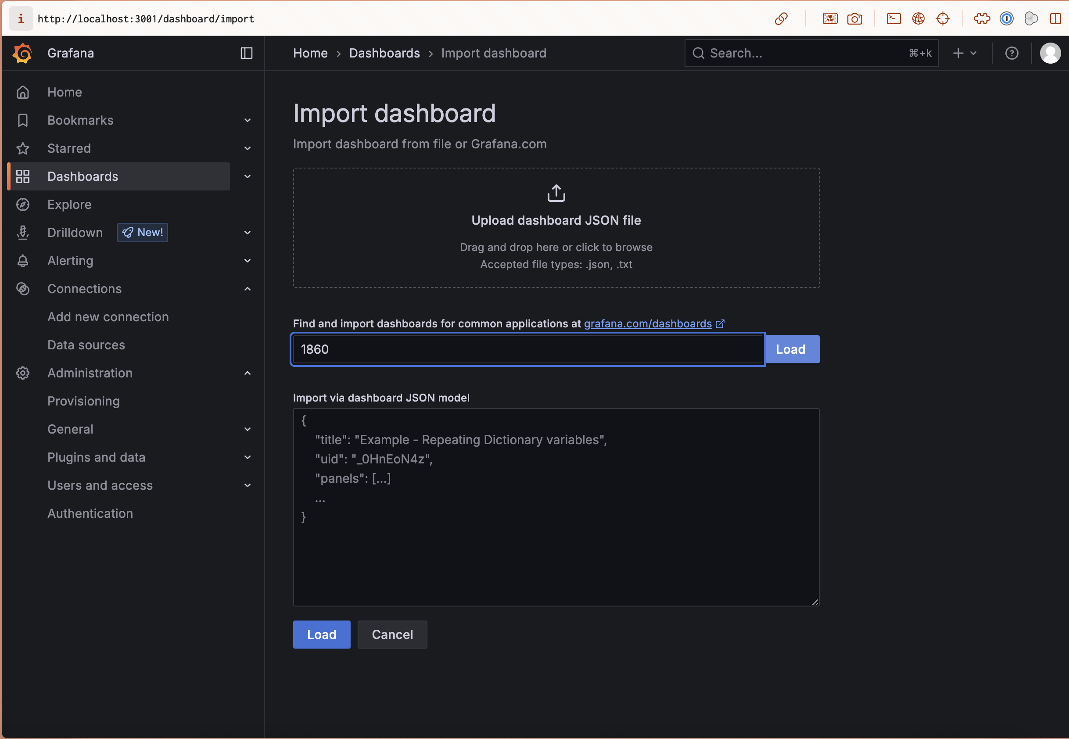Collapse the Connections section chevron
Viewport: 1069px width, 739px height.
(247, 289)
